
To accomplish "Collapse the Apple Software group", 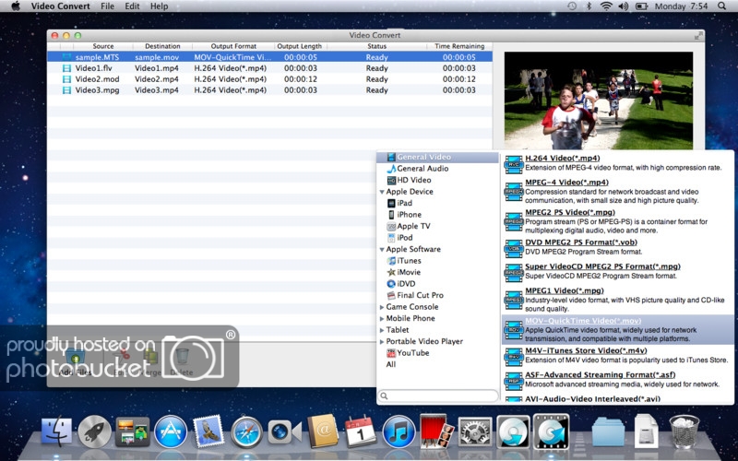I will (x=382, y=250).
